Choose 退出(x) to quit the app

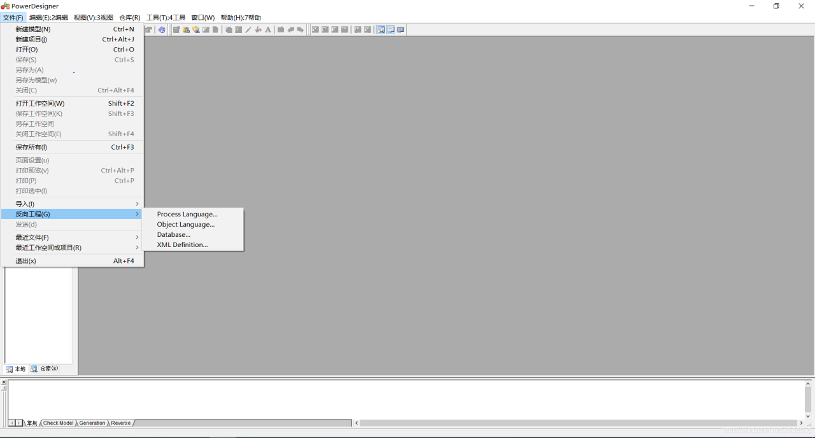point(72,261)
